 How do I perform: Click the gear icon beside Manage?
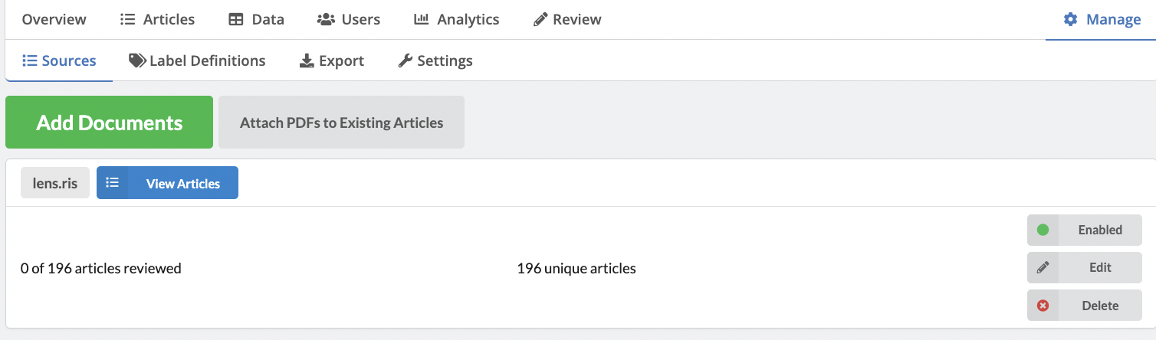tap(1070, 19)
